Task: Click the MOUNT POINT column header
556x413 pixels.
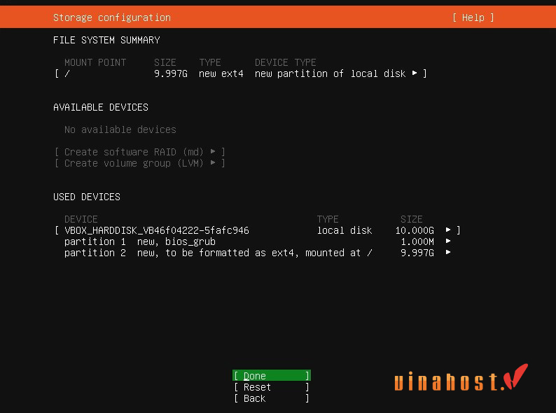Action: coord(95,62)
